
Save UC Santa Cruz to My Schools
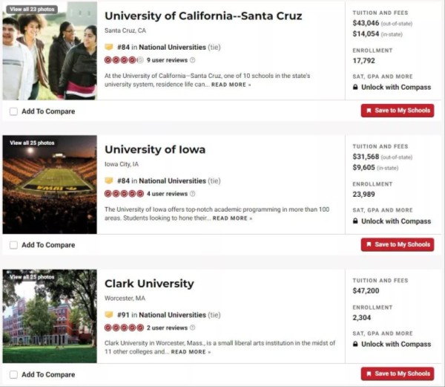[x=398, y=111]
